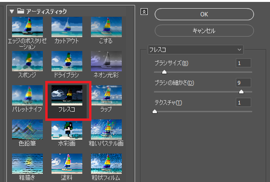Viewport: 270px width, 182px height.
Task: Apply the 粒状フィルム filter thumbnail
Action: click(106, 164)
